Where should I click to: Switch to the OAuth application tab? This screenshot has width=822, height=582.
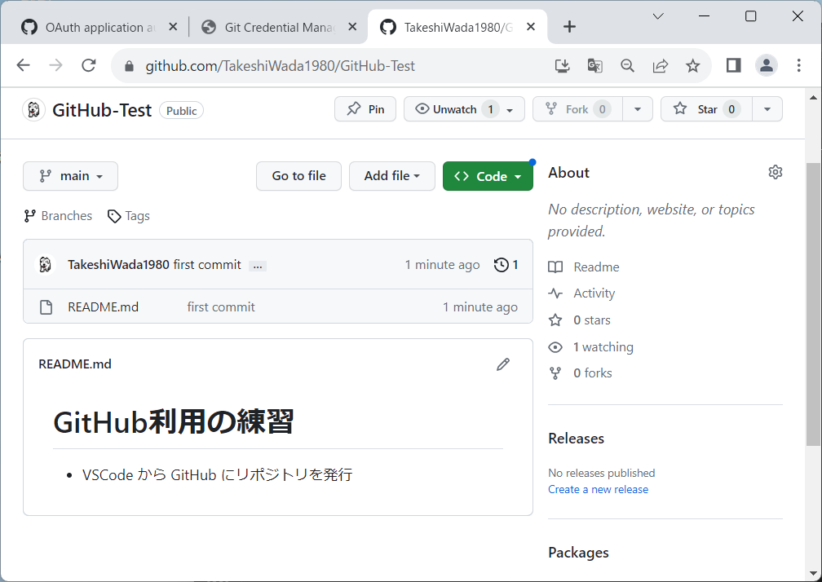coord(94,27)
